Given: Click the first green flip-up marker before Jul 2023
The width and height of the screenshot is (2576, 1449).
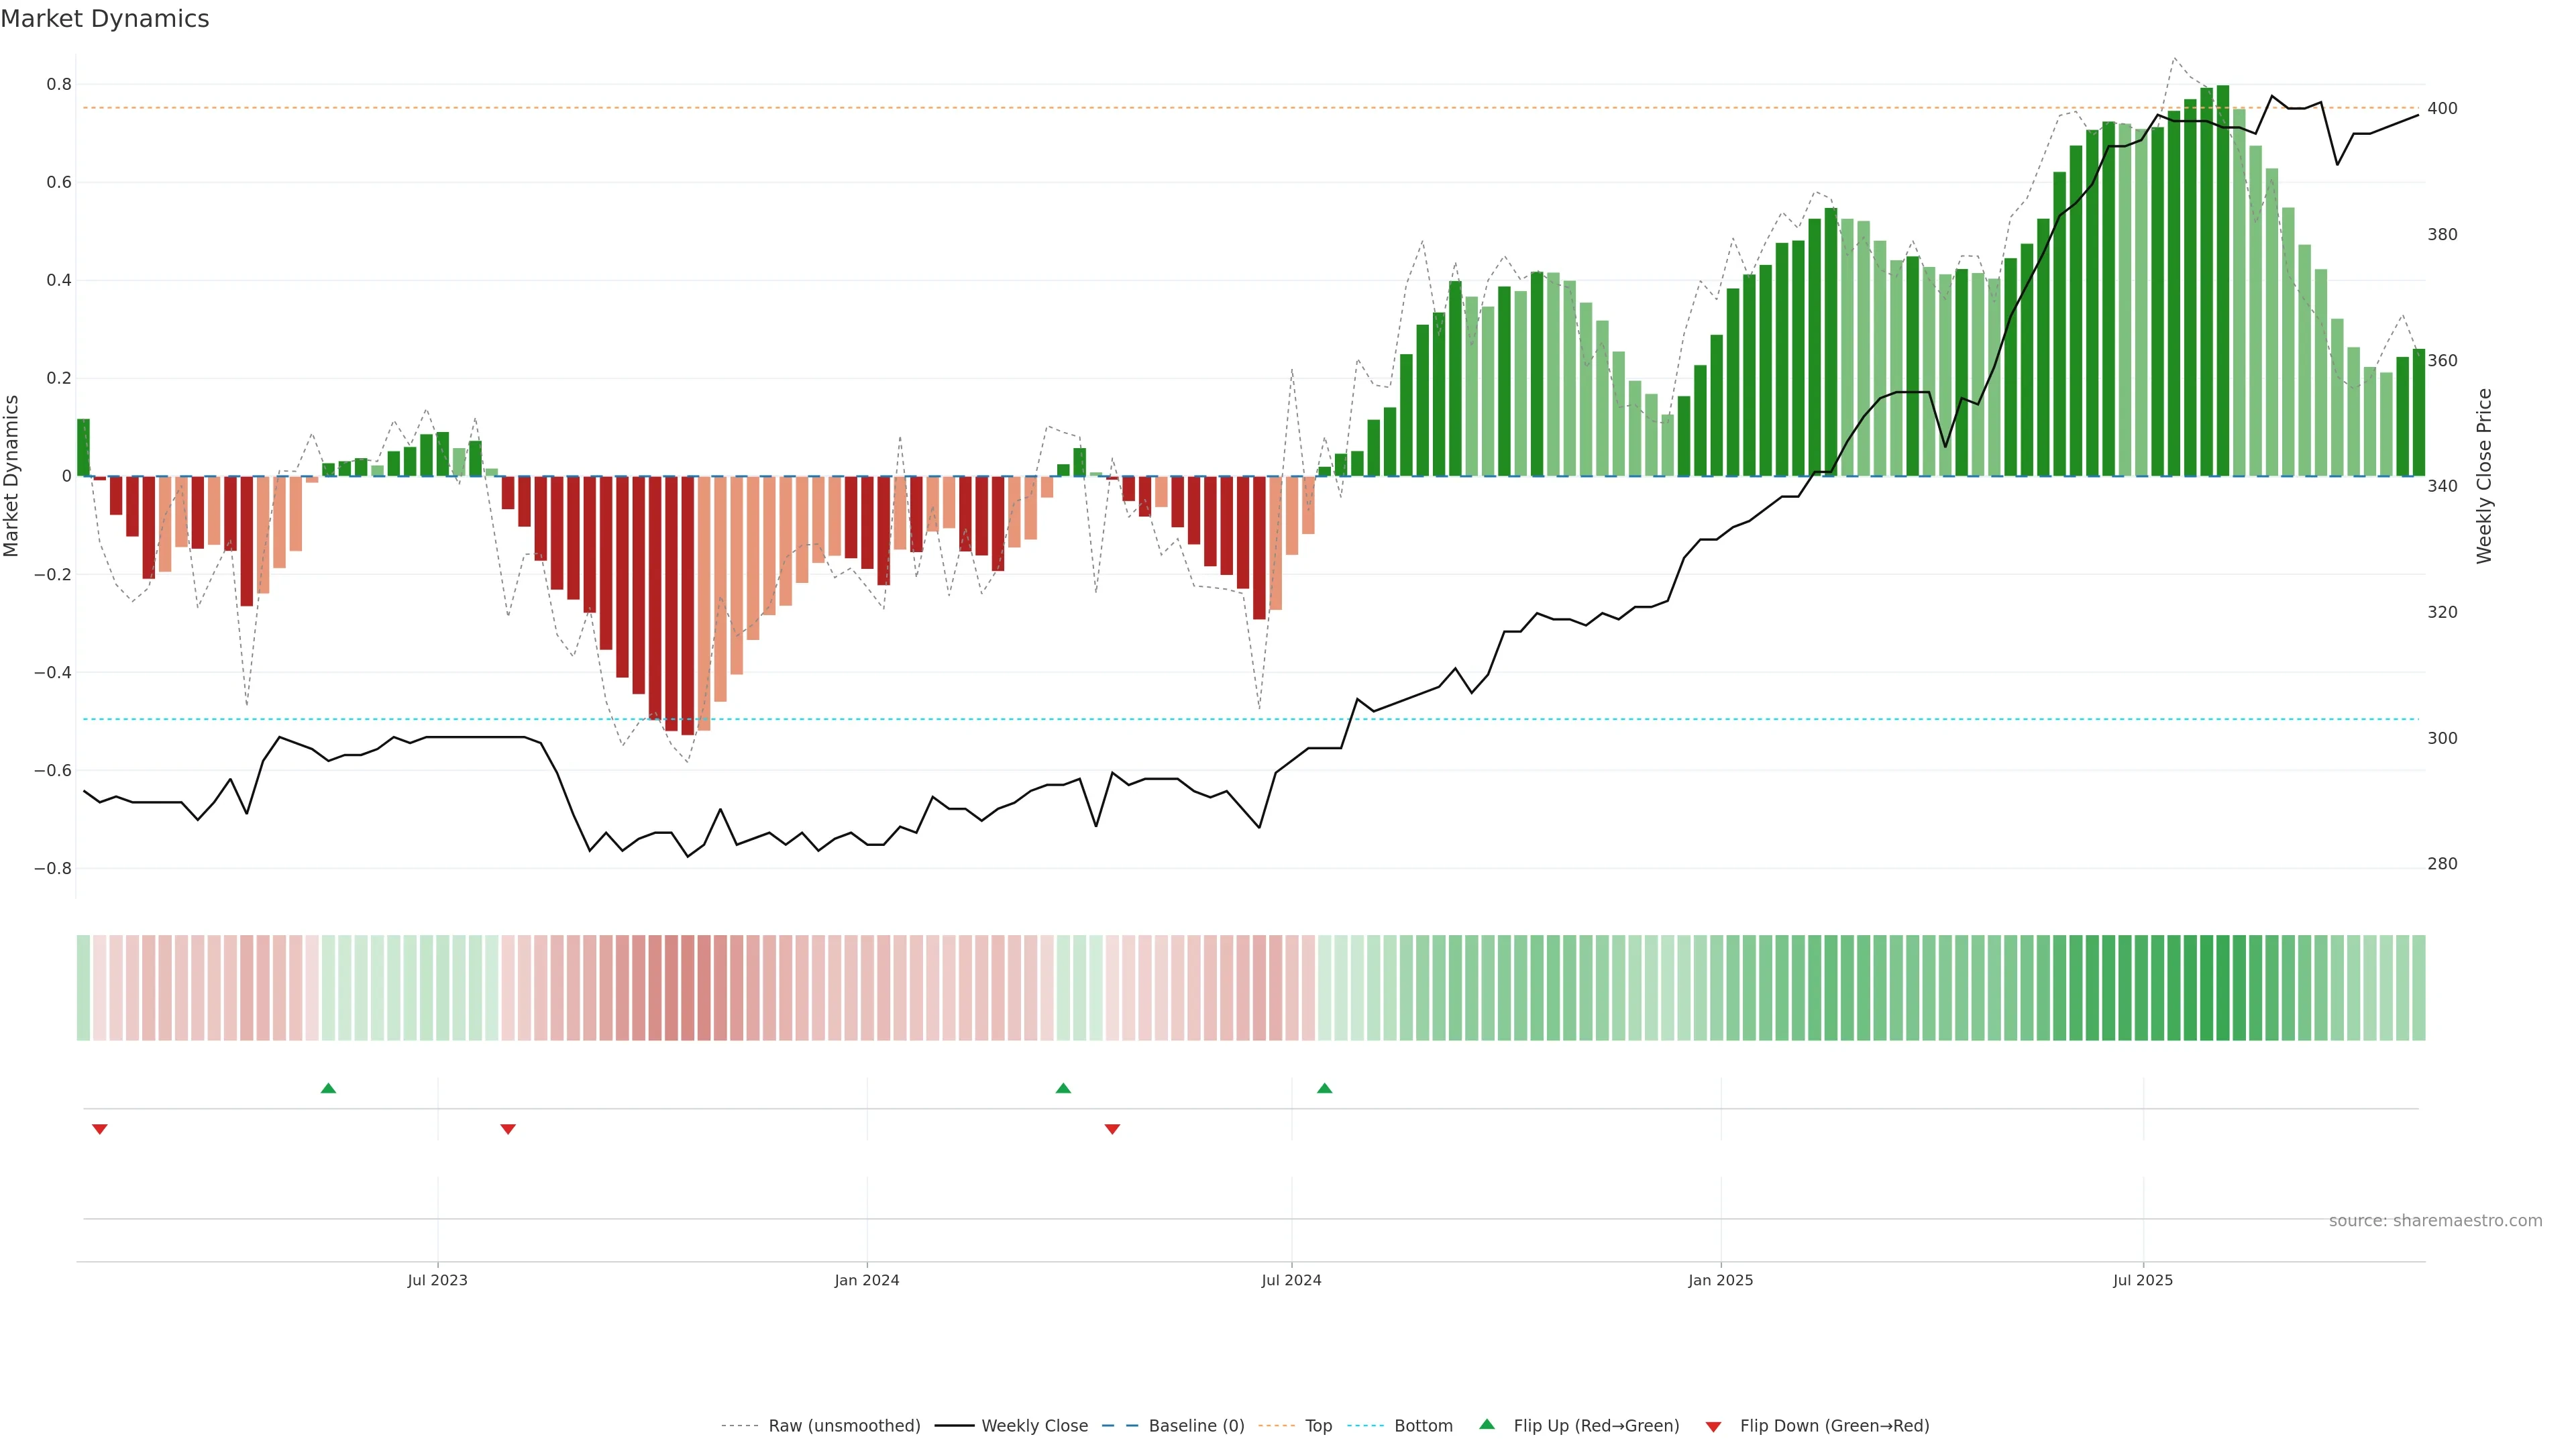Looking at the screenshot, I should pyautogui.click(x=328, y=1088).
